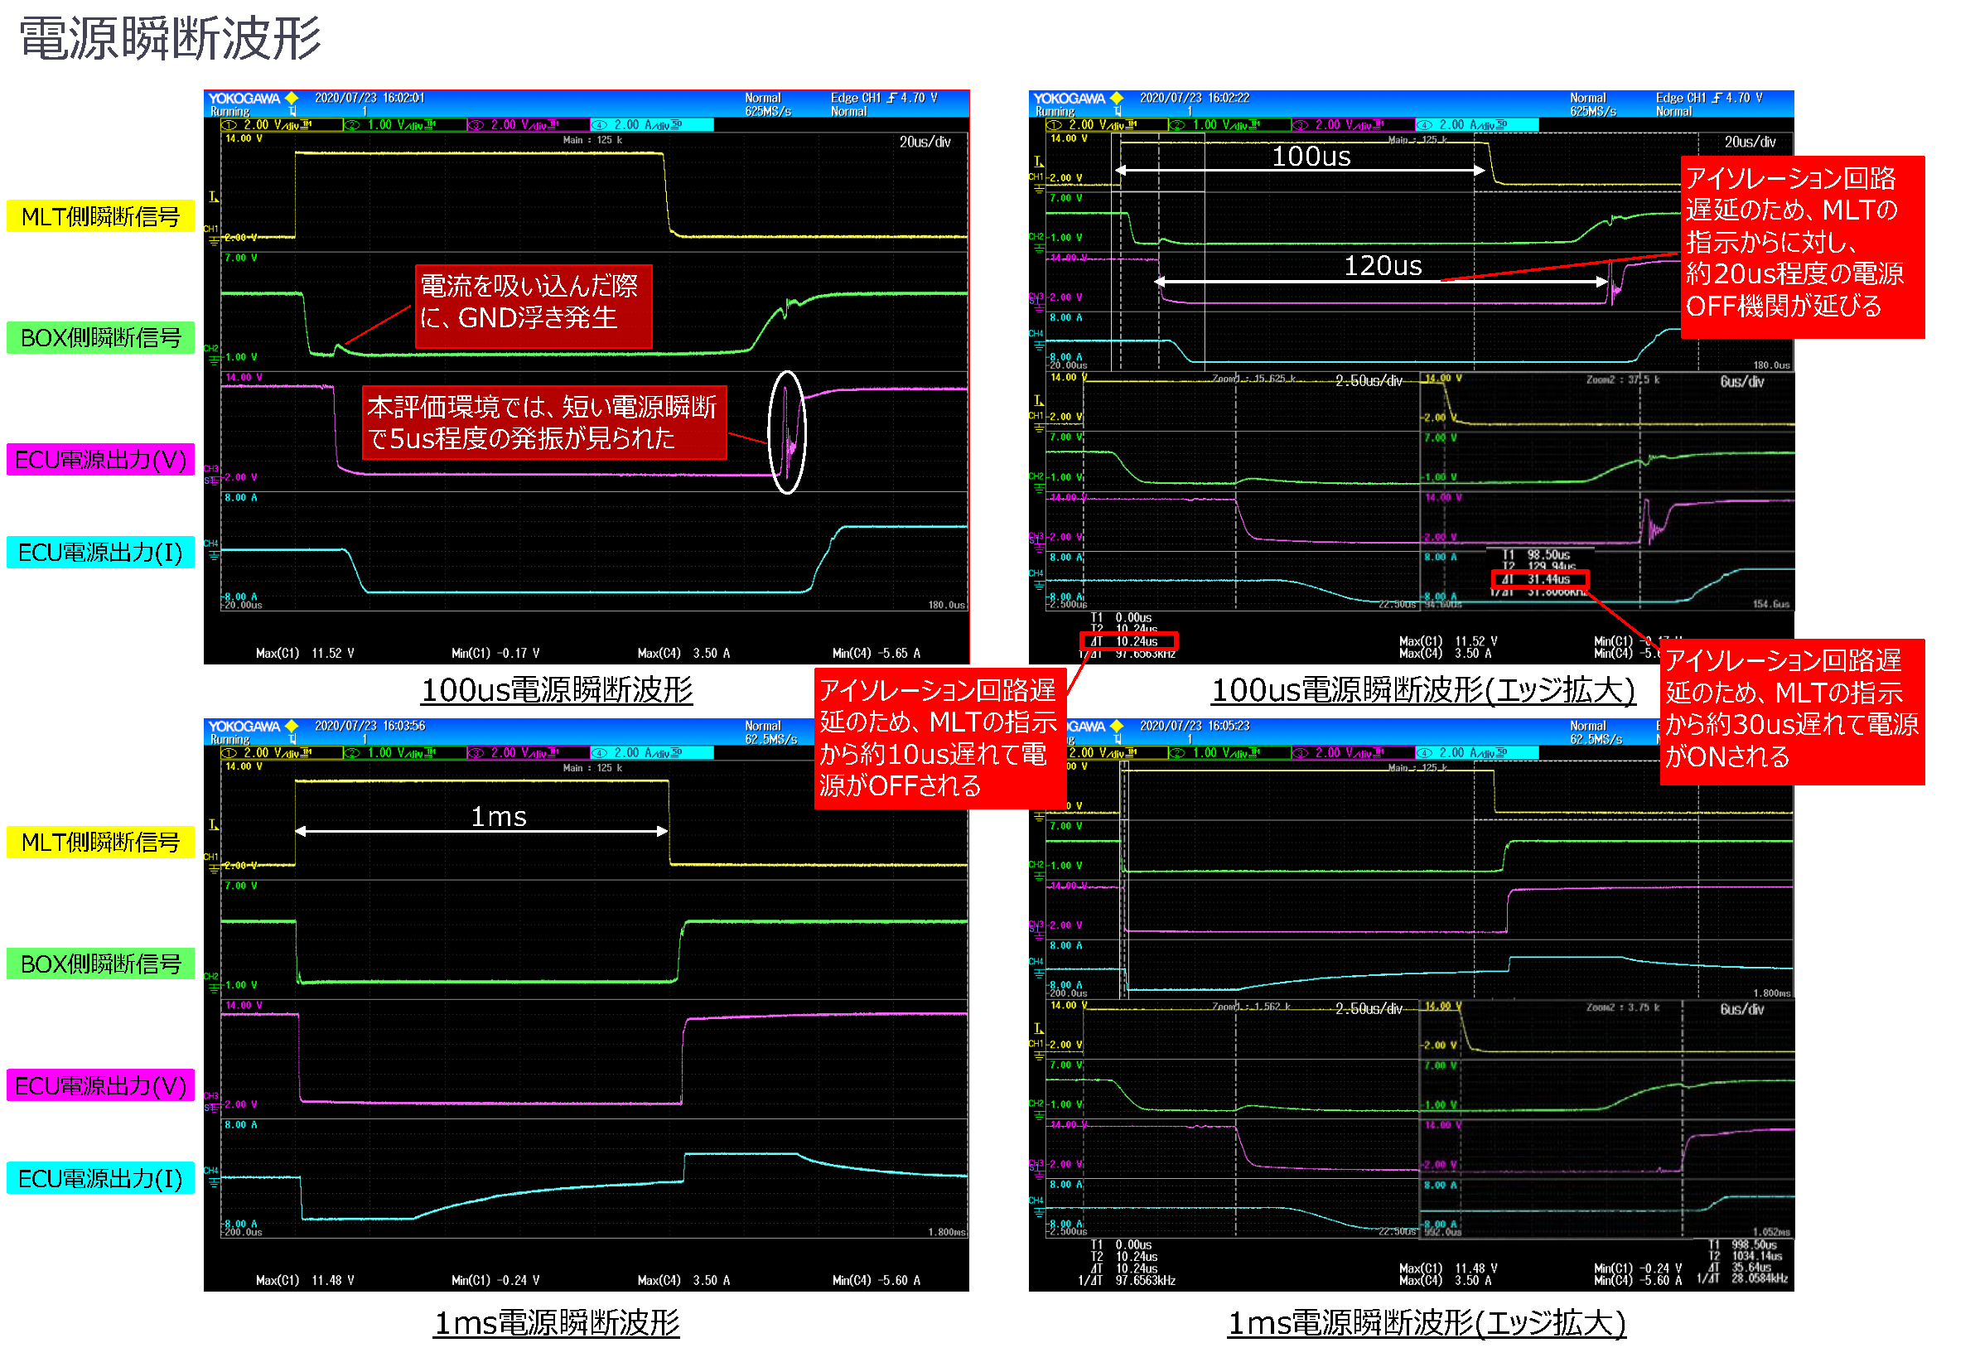
Task: Select the red note mentioning 約20us程度の電源OFF
Action: [x=1802, y=248]
